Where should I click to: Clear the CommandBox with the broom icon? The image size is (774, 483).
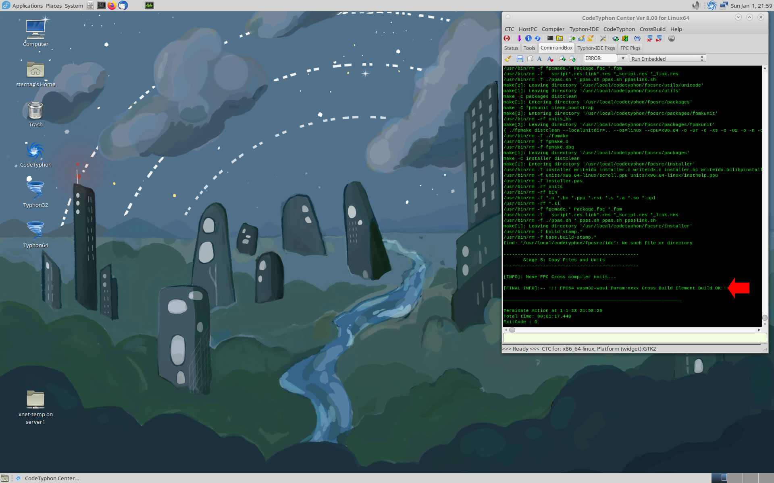(x=508, y=59)
